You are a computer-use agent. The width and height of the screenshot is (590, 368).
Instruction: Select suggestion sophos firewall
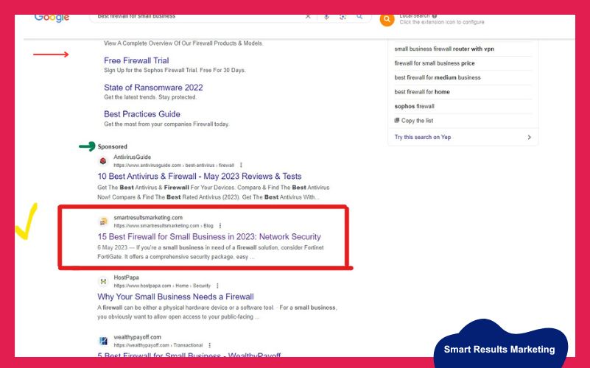click(x=414, y=107)
